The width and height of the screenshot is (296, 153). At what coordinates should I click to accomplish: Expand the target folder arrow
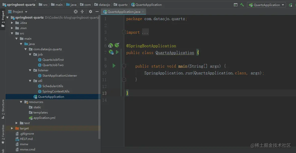coord(12,128)
